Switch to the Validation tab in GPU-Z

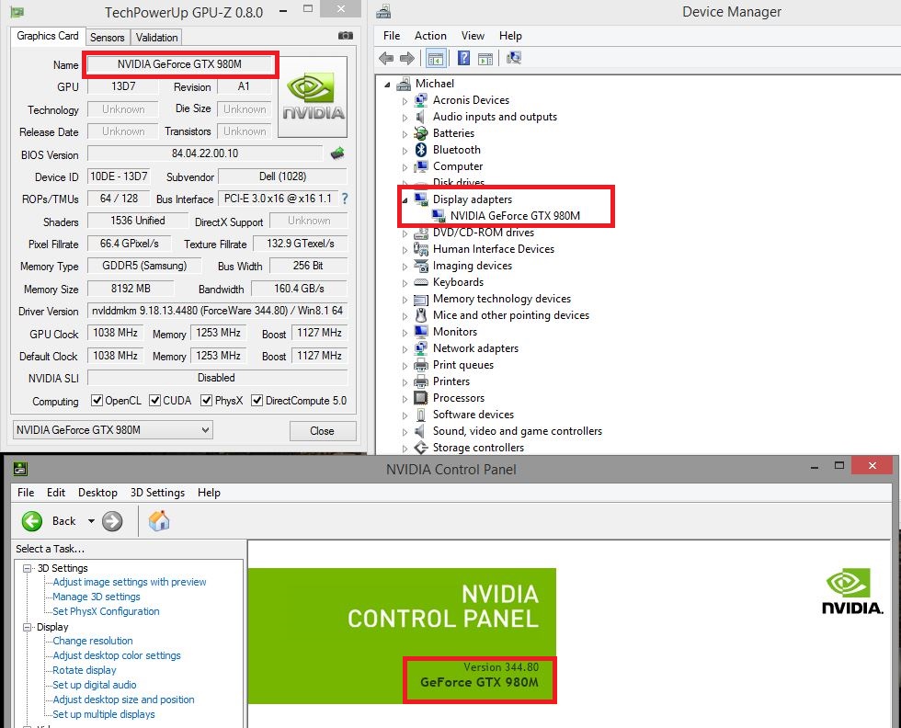[156, 38]
